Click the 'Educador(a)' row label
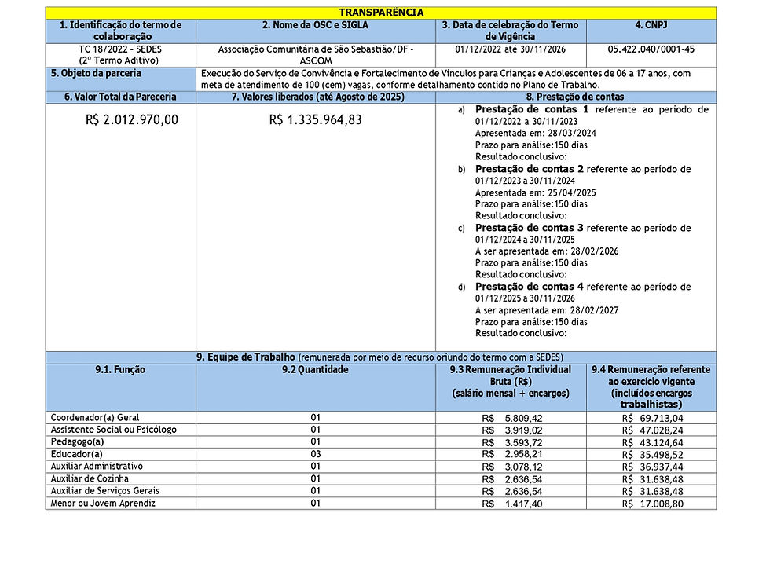Image resolution: width=766 pixels, height=575 pixels. pos(77,454)
